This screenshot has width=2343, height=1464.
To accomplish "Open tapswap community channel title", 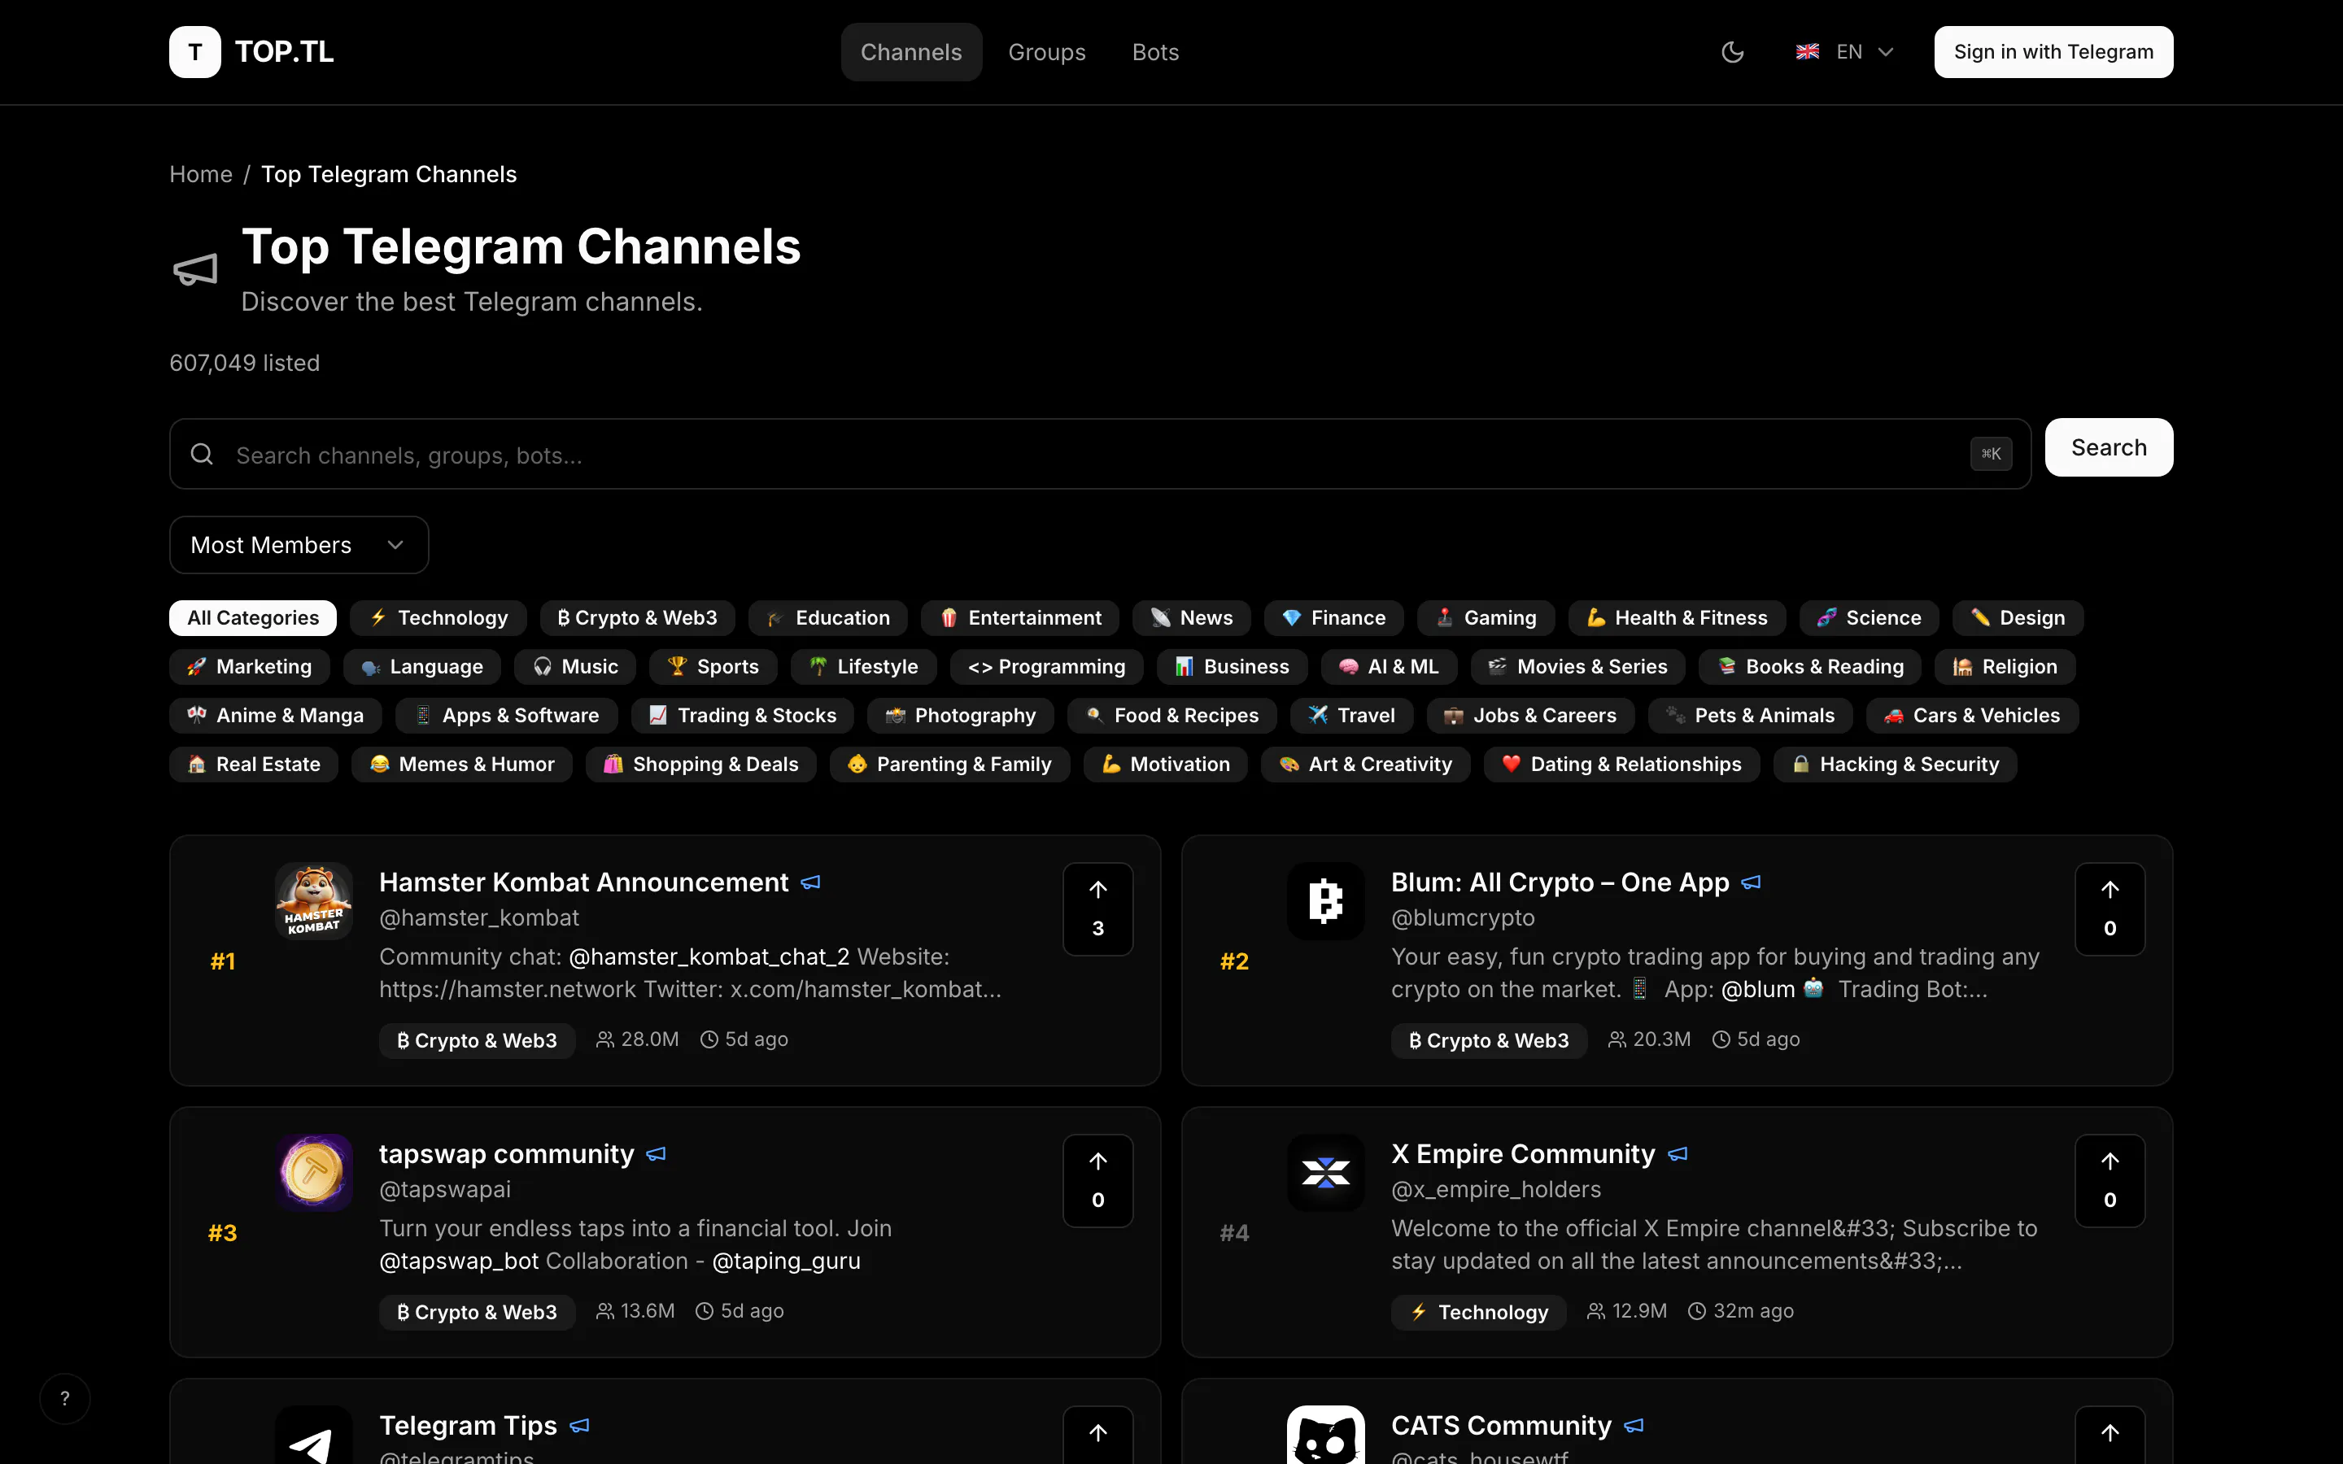I will point(506,1154).
